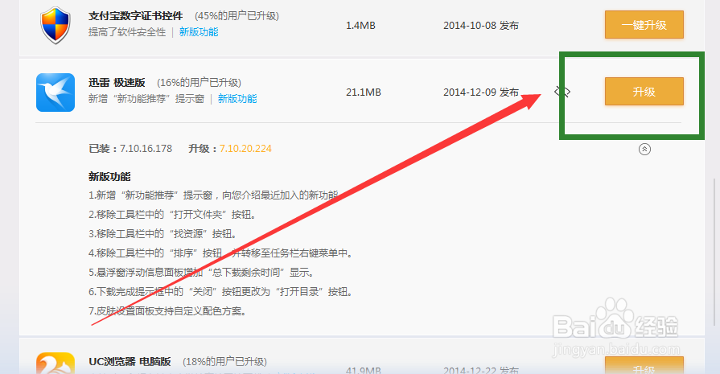Click the 2014-10-08 发布 date
The width and height of the screenshot is (720, 374).
481,26
